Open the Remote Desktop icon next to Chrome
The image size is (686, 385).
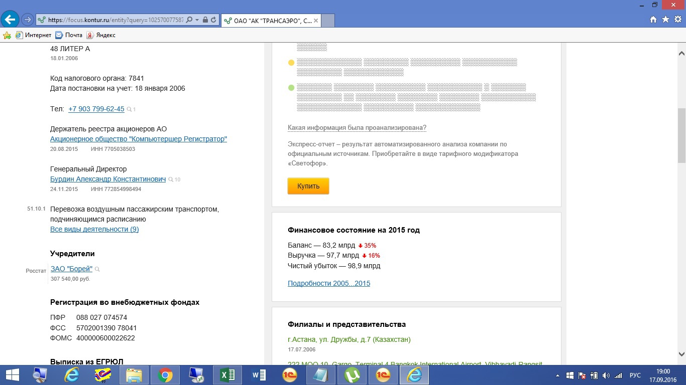[196, 375]
